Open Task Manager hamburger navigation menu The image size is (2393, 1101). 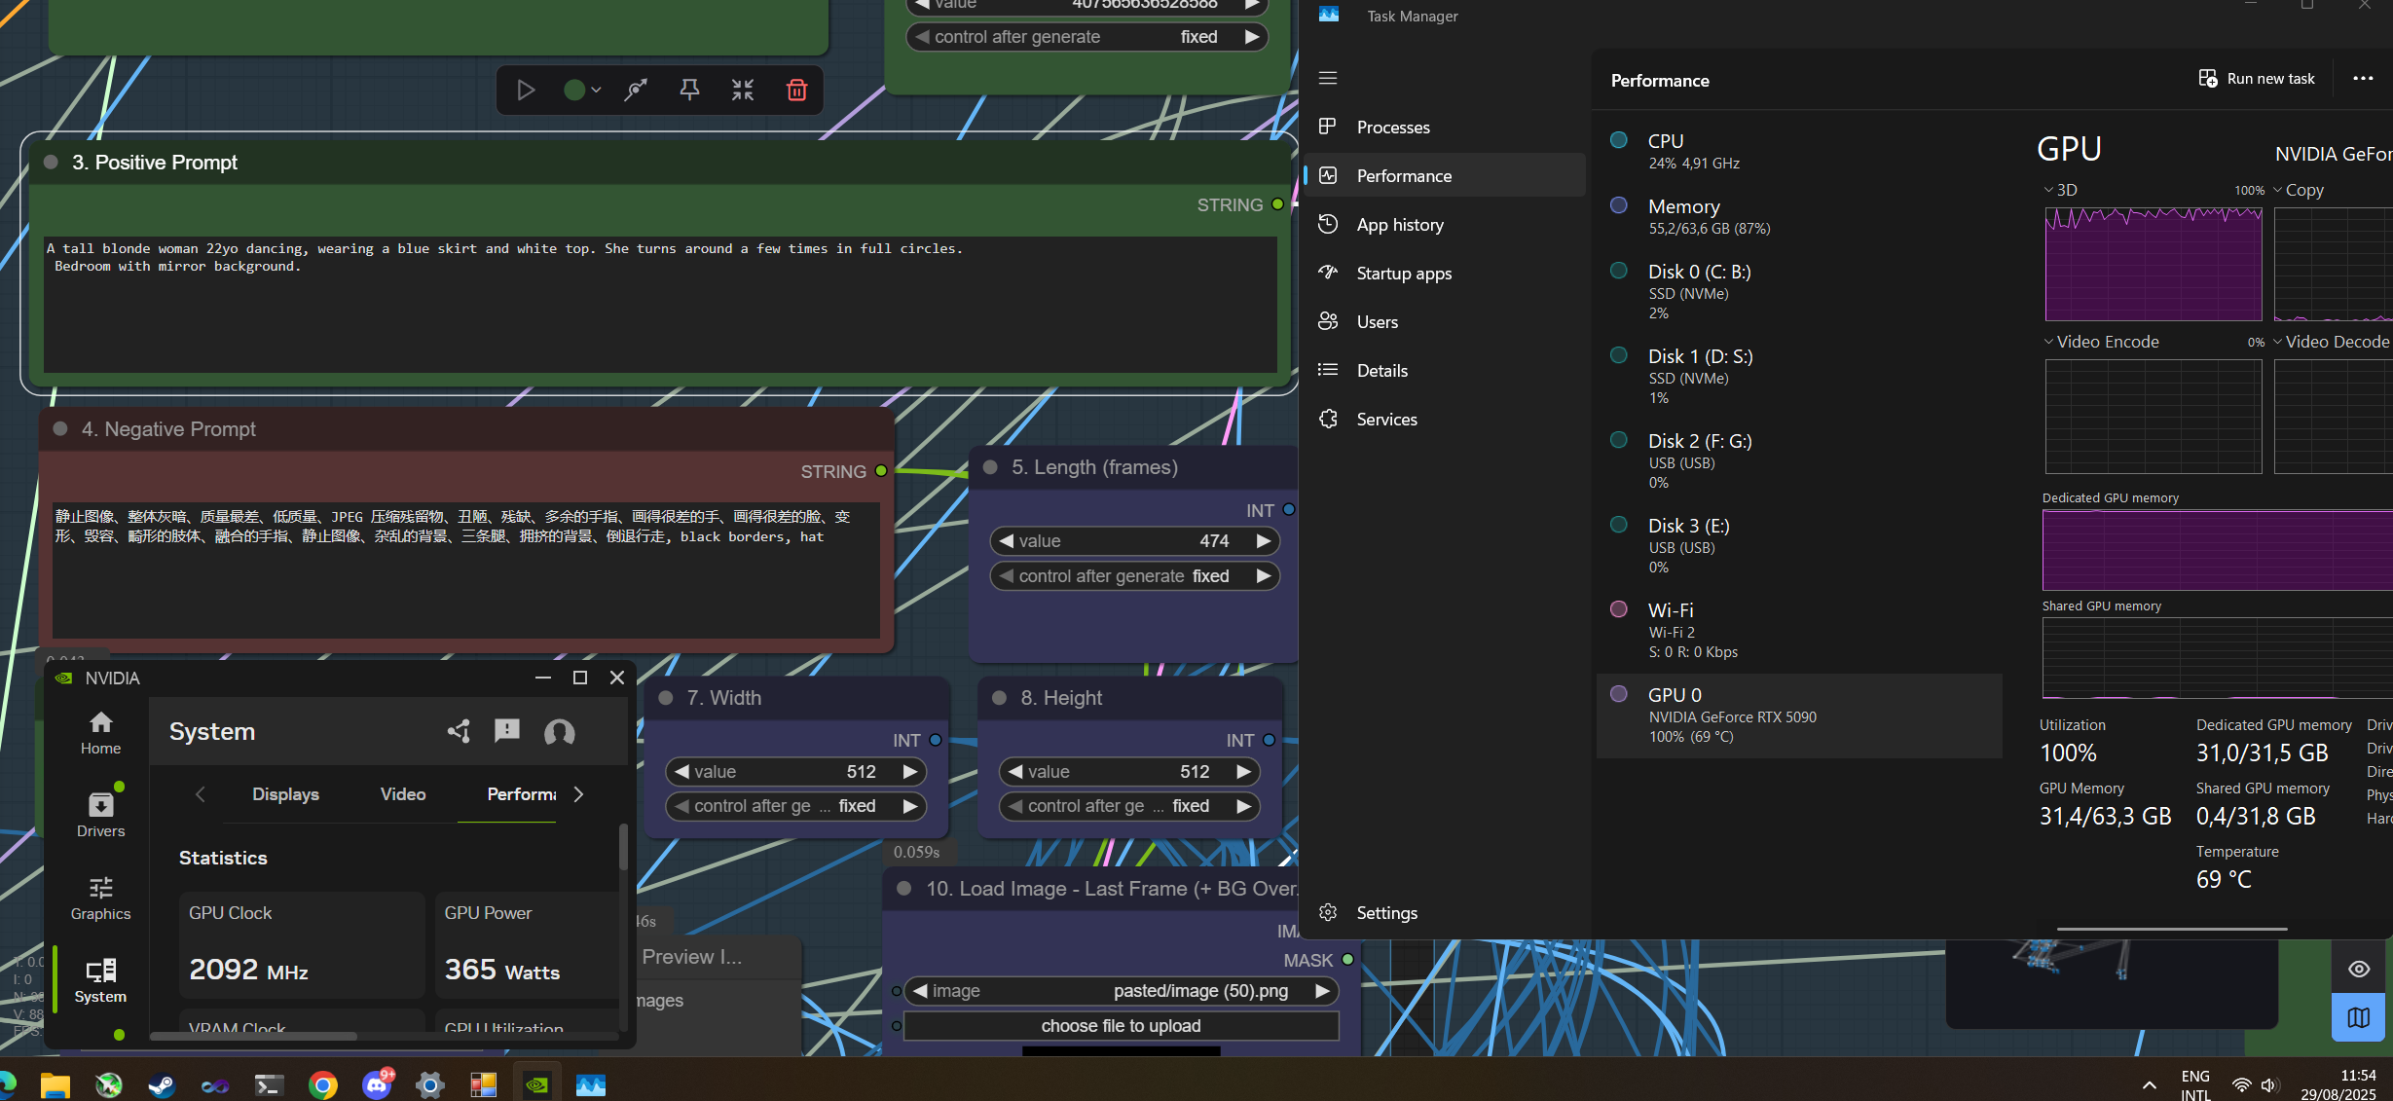pos(1328,78)
